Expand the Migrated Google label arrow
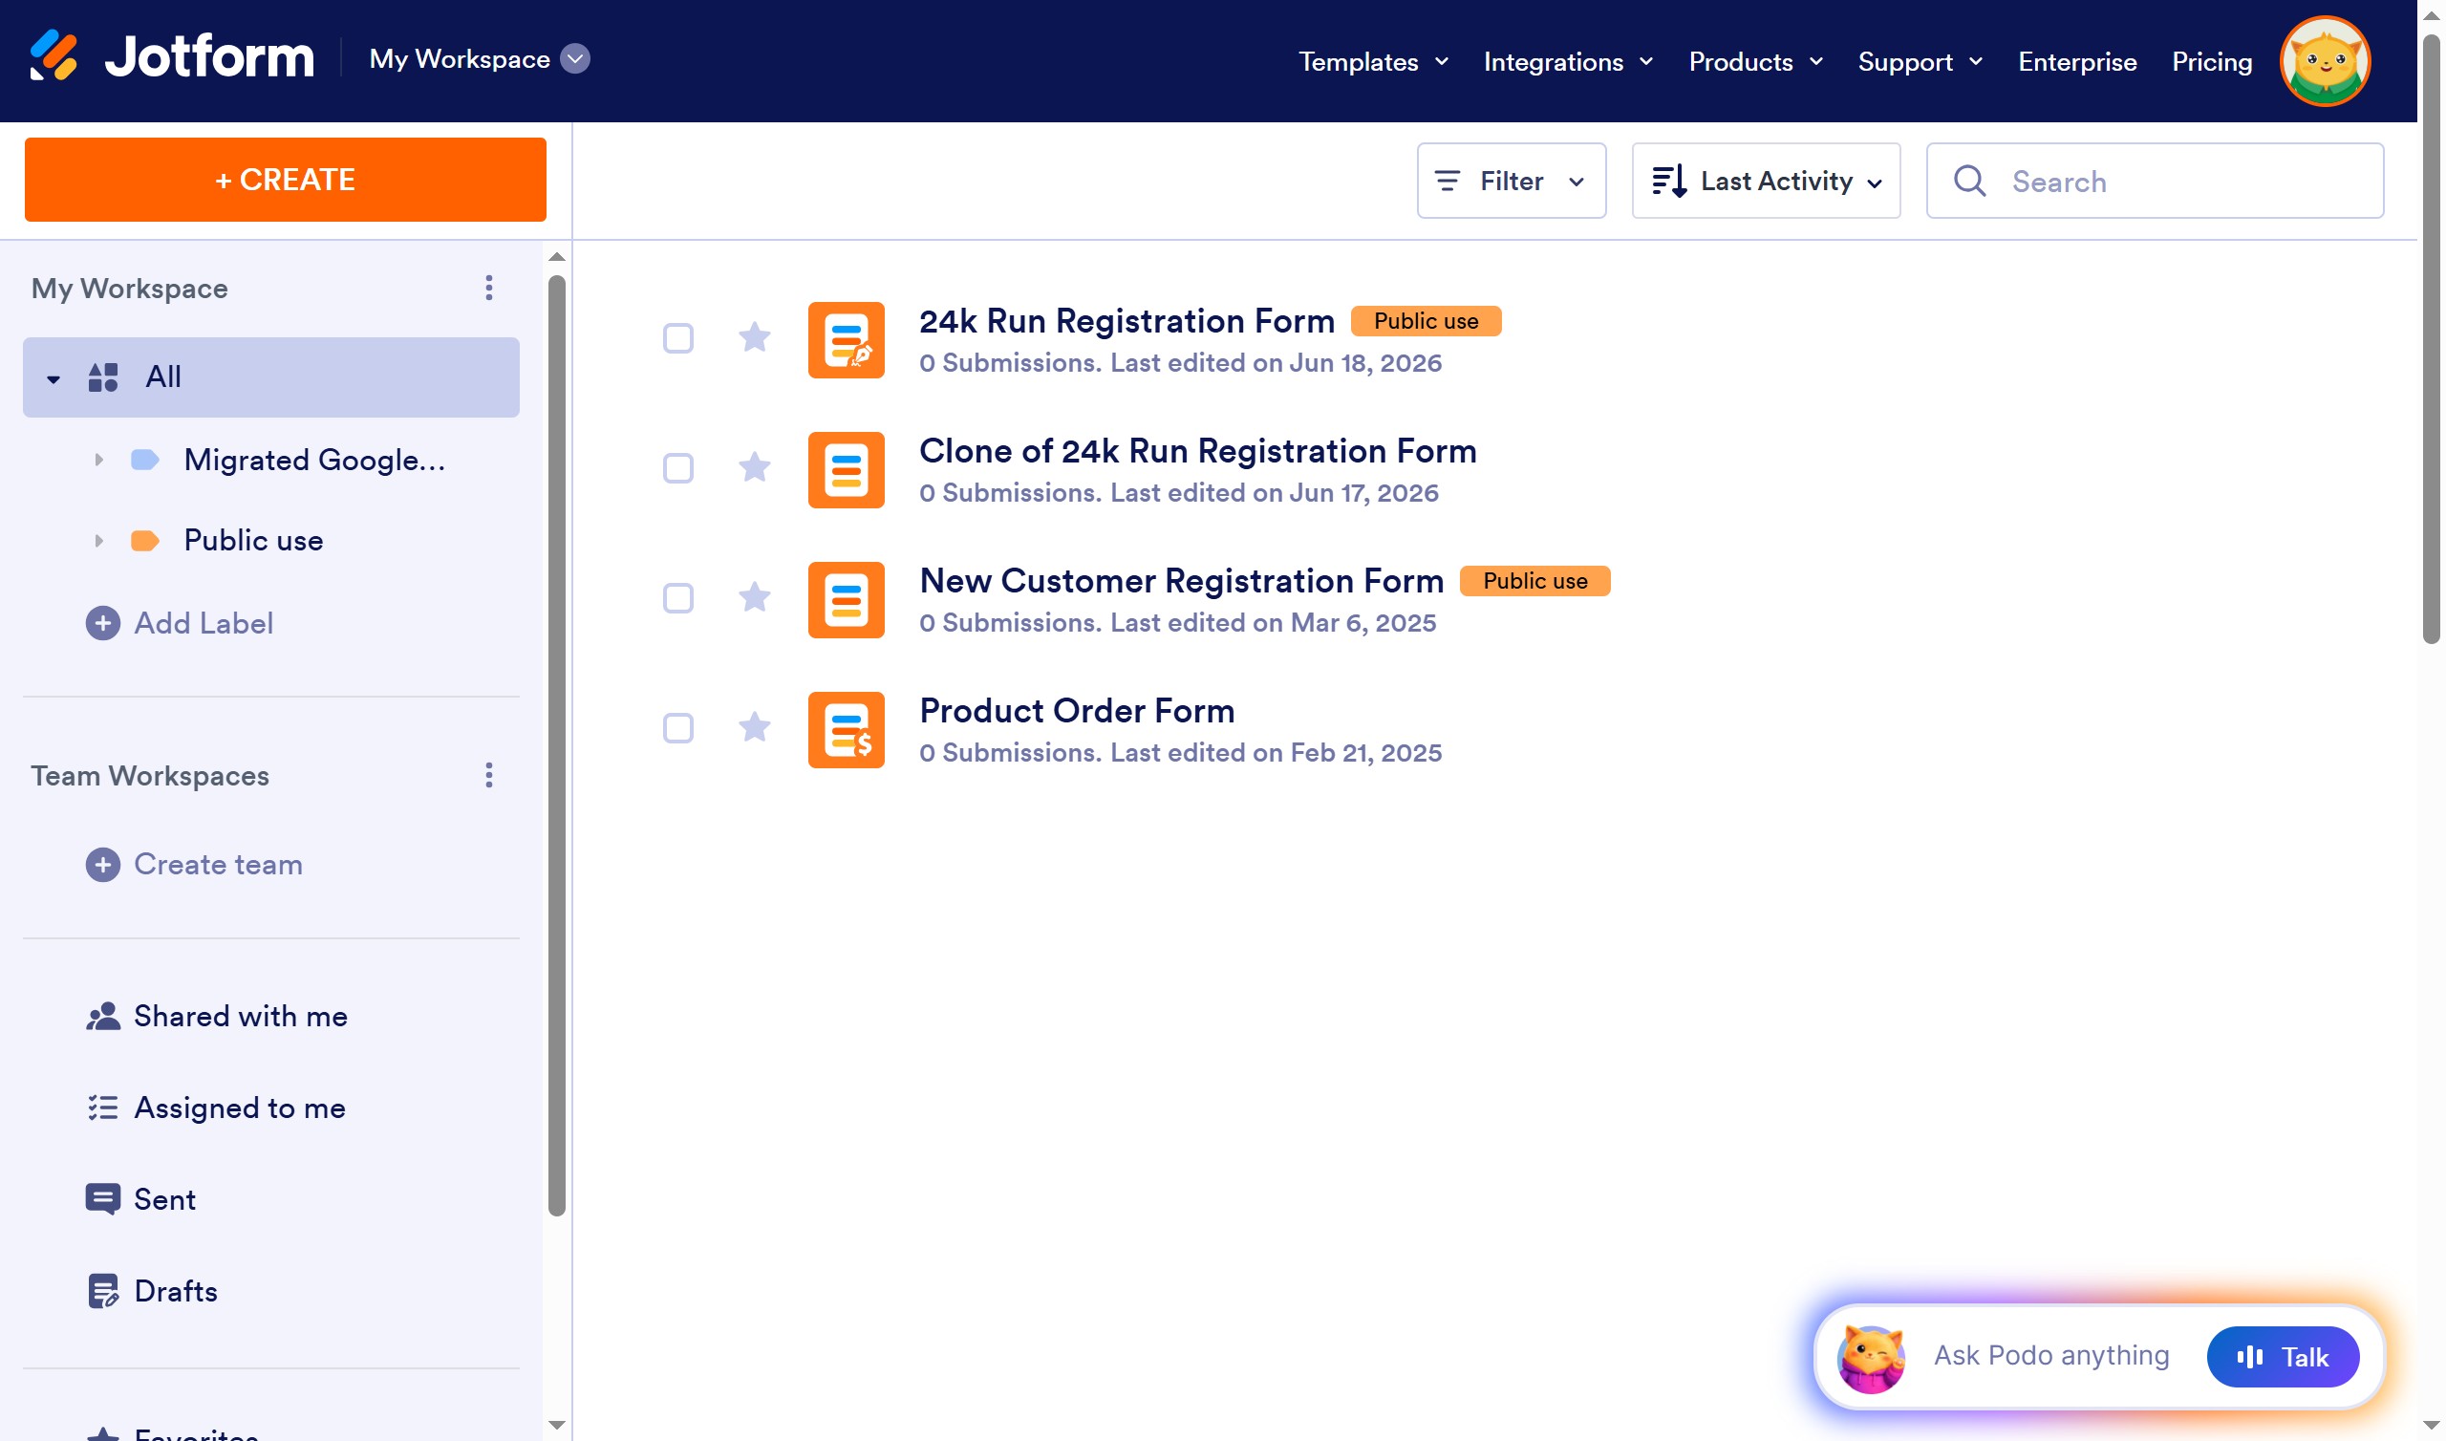The height and width of the screenshot is (1441, 2446). [98, 461]
